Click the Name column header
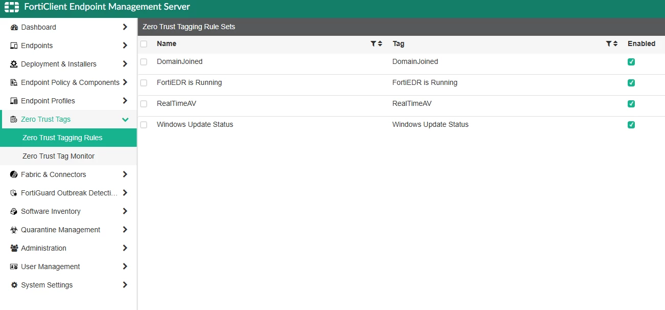 pyautogui.click(x=167, y=44)
